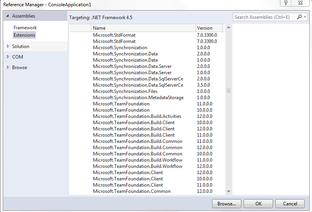This screenshot has width=312, height=212.
Task: Click the vertical scrollbar thumb
Action: tap(228, 91)
